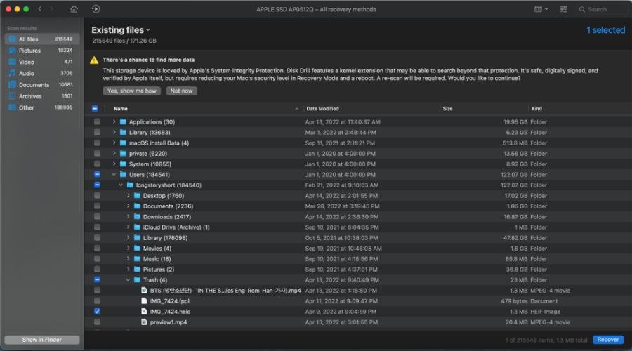Screen dimensions: 632x351
Task: Click the Documents (2236) folder icon
Action: click(x=137, y=206)
